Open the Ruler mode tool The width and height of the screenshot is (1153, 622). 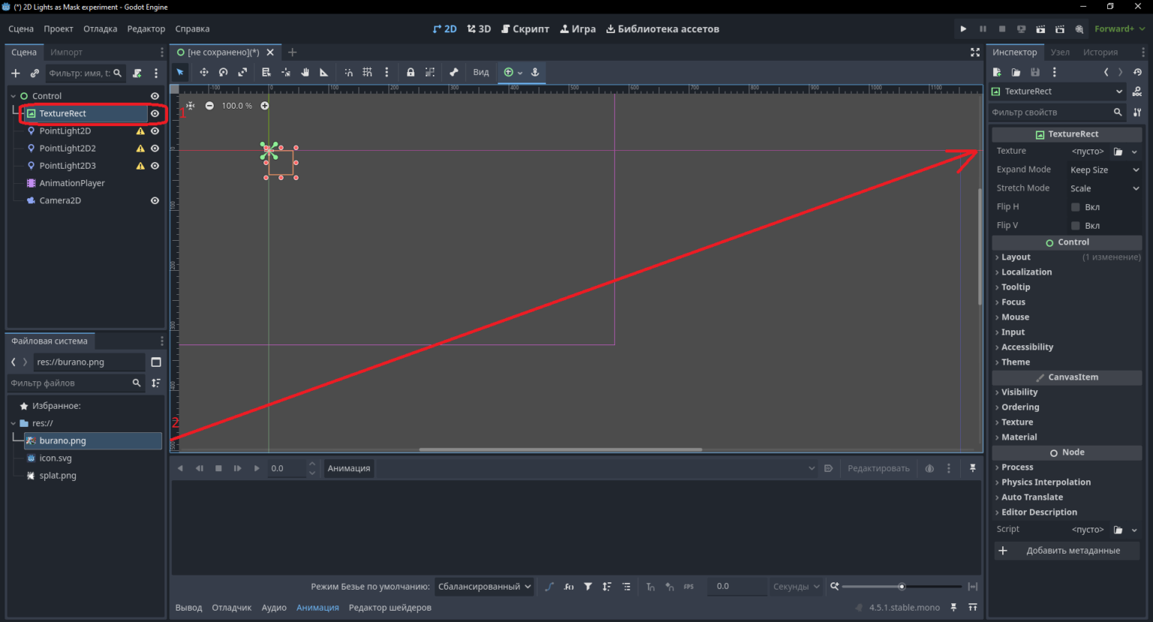pyautogui.click(x=324, y=73)
